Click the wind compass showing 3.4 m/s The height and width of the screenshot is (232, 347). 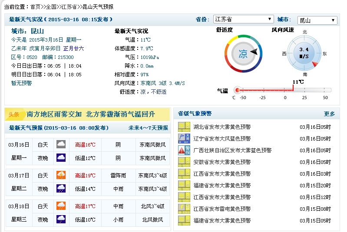tap(304, 53)
